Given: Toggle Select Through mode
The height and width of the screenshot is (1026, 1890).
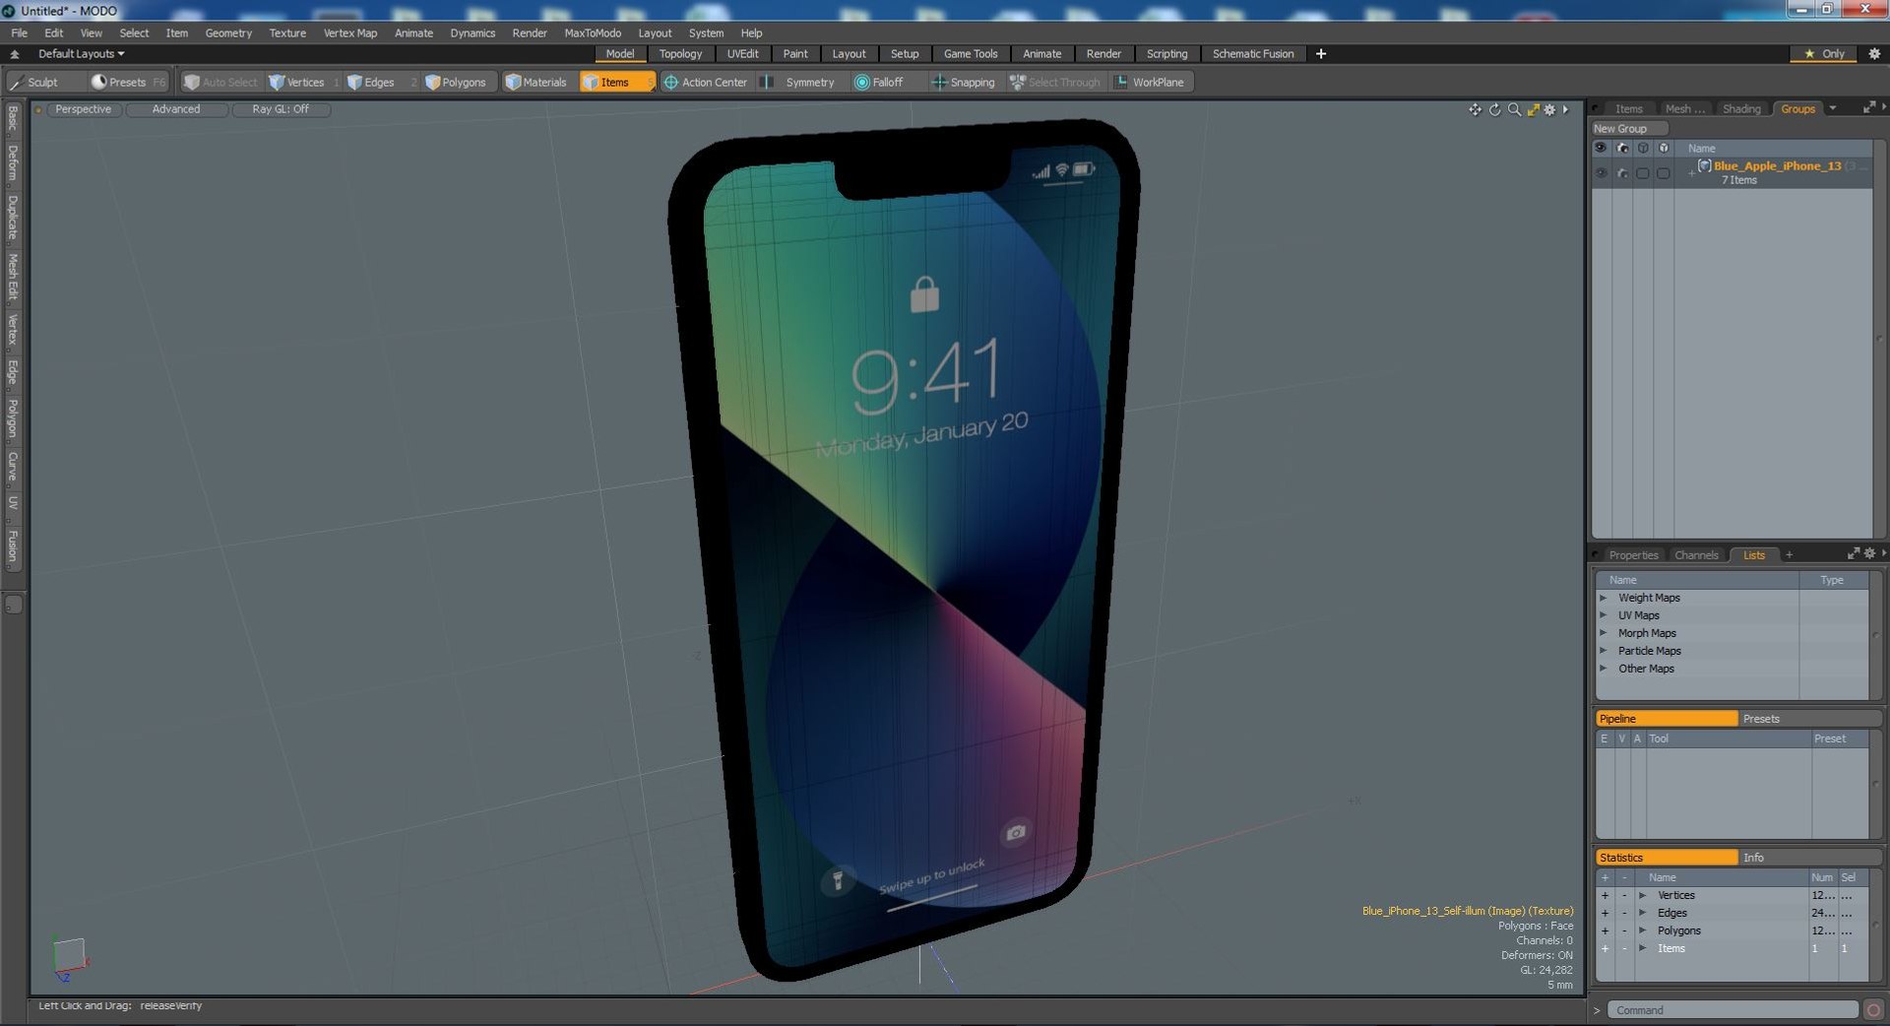Looking at the screenshot, I should point(1055,83).
